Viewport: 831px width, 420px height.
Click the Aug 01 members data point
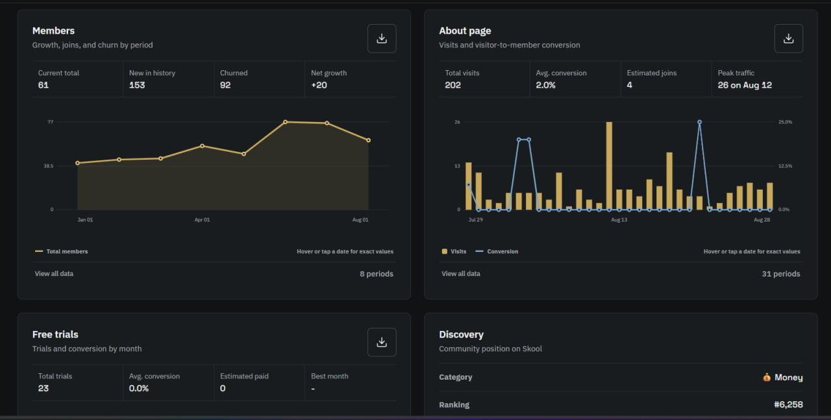coord(368,140)
